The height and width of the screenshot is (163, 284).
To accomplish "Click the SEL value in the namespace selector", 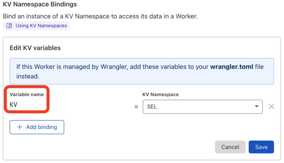I will pyautogui.click(x=152, y=107).
